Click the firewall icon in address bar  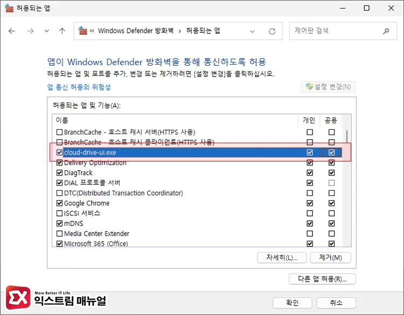[x=82, y=31]
